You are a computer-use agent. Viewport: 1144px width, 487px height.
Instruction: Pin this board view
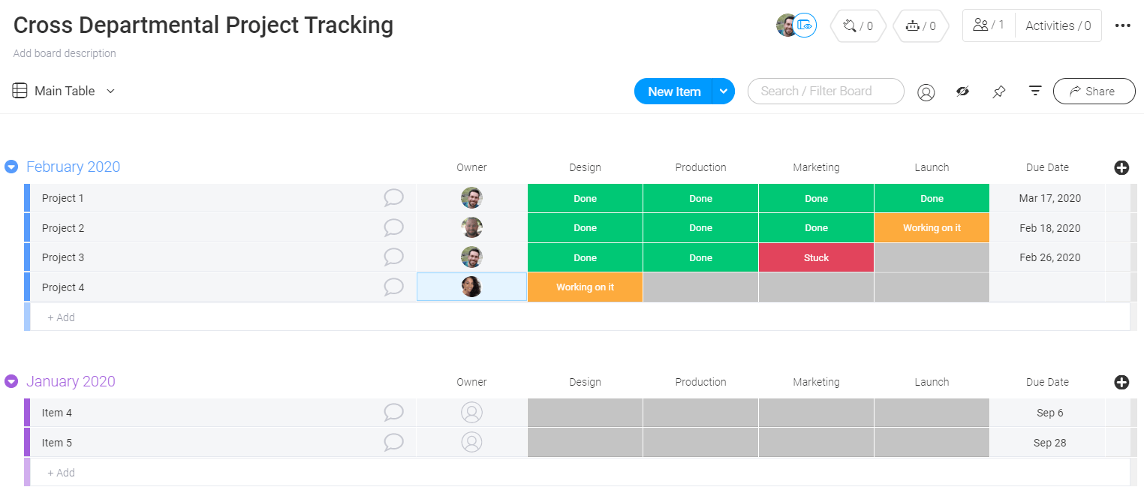click(998, 91)
